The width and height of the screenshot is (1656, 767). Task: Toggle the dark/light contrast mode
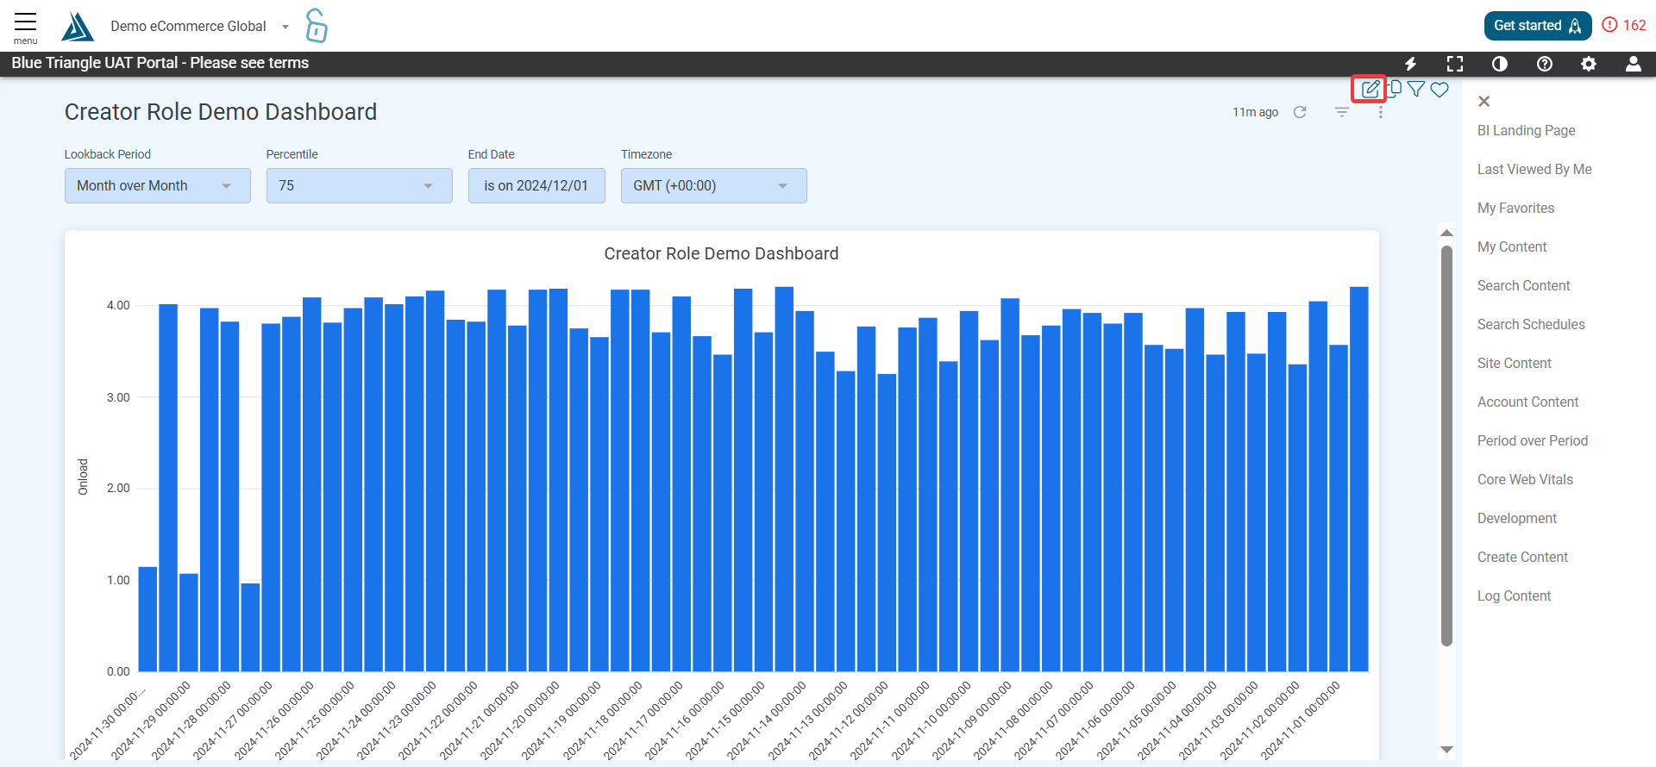pos(1500,64)
